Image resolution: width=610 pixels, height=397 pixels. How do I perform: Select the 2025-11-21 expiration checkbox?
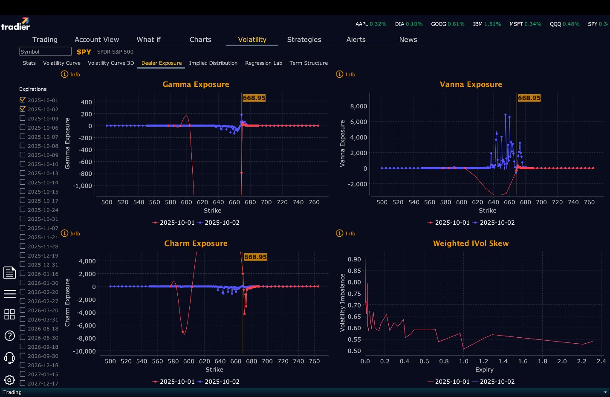(x=23, y=237)
